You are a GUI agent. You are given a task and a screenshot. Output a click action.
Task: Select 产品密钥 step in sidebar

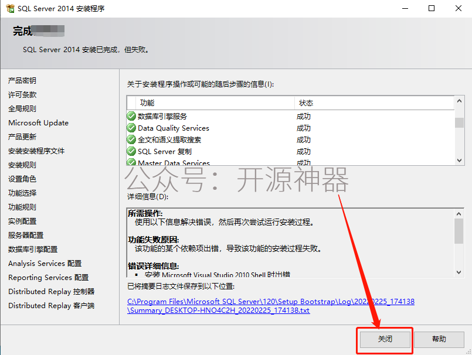click(x=22, y=81)
